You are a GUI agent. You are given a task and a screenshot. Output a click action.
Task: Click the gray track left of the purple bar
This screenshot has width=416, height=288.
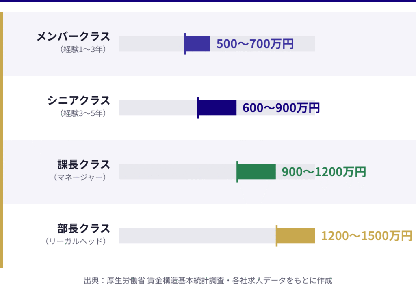pos(151,44)
